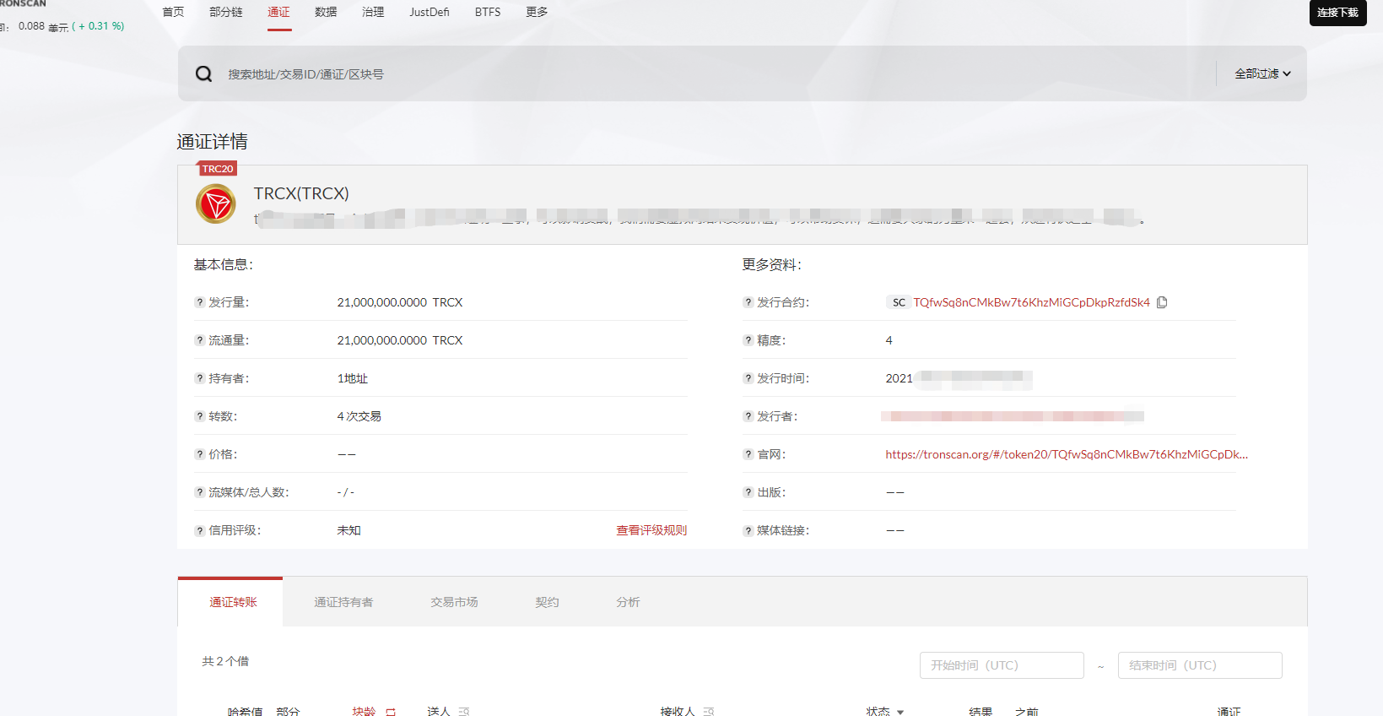This screenshot has height=716, width=1383.
Task: Open the 数据 menu
Action: 326,12
